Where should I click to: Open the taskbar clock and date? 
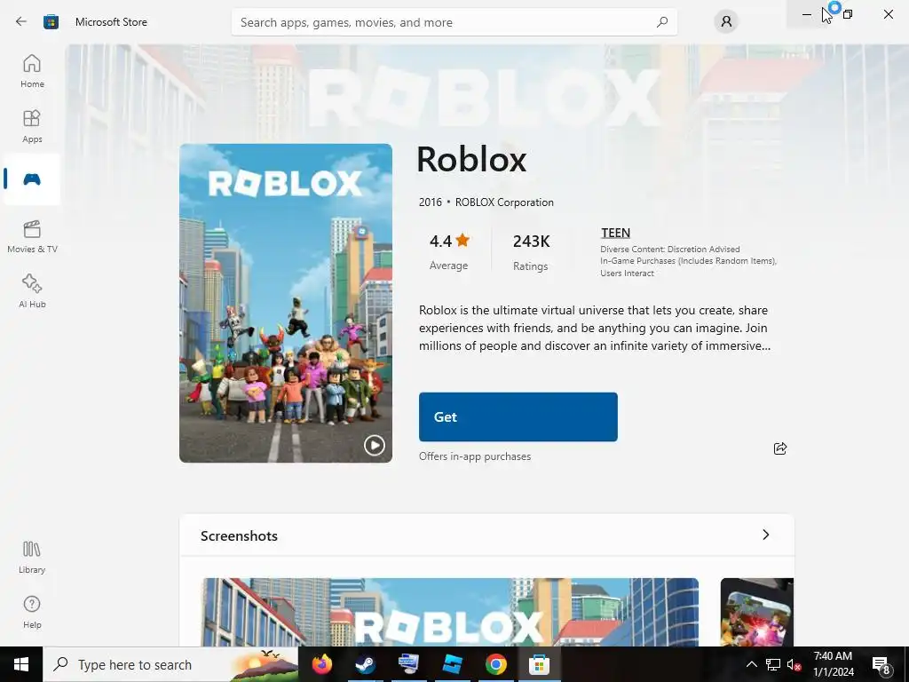coord(833,664)
